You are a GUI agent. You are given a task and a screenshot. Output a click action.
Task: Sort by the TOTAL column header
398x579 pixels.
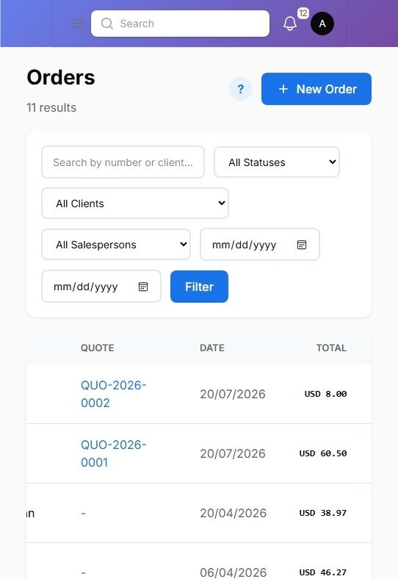(331, 348)
